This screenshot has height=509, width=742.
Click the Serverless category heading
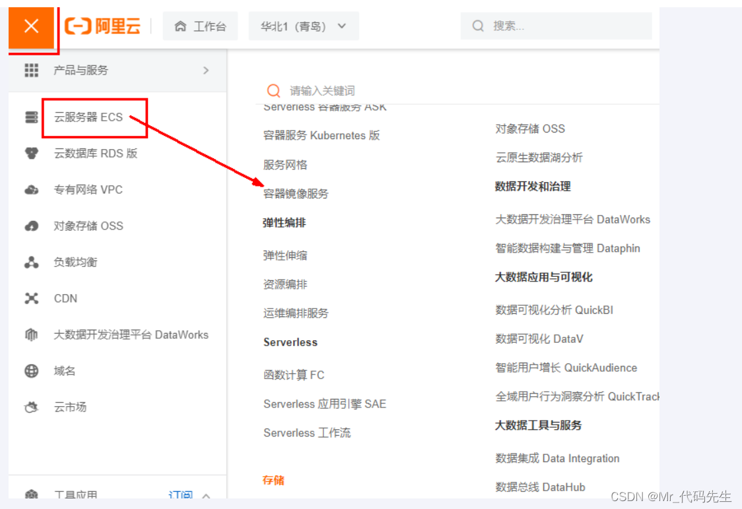pos(290,342)
